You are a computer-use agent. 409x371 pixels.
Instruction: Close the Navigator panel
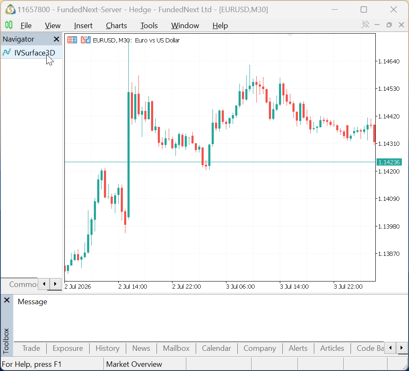coord(56,39)
